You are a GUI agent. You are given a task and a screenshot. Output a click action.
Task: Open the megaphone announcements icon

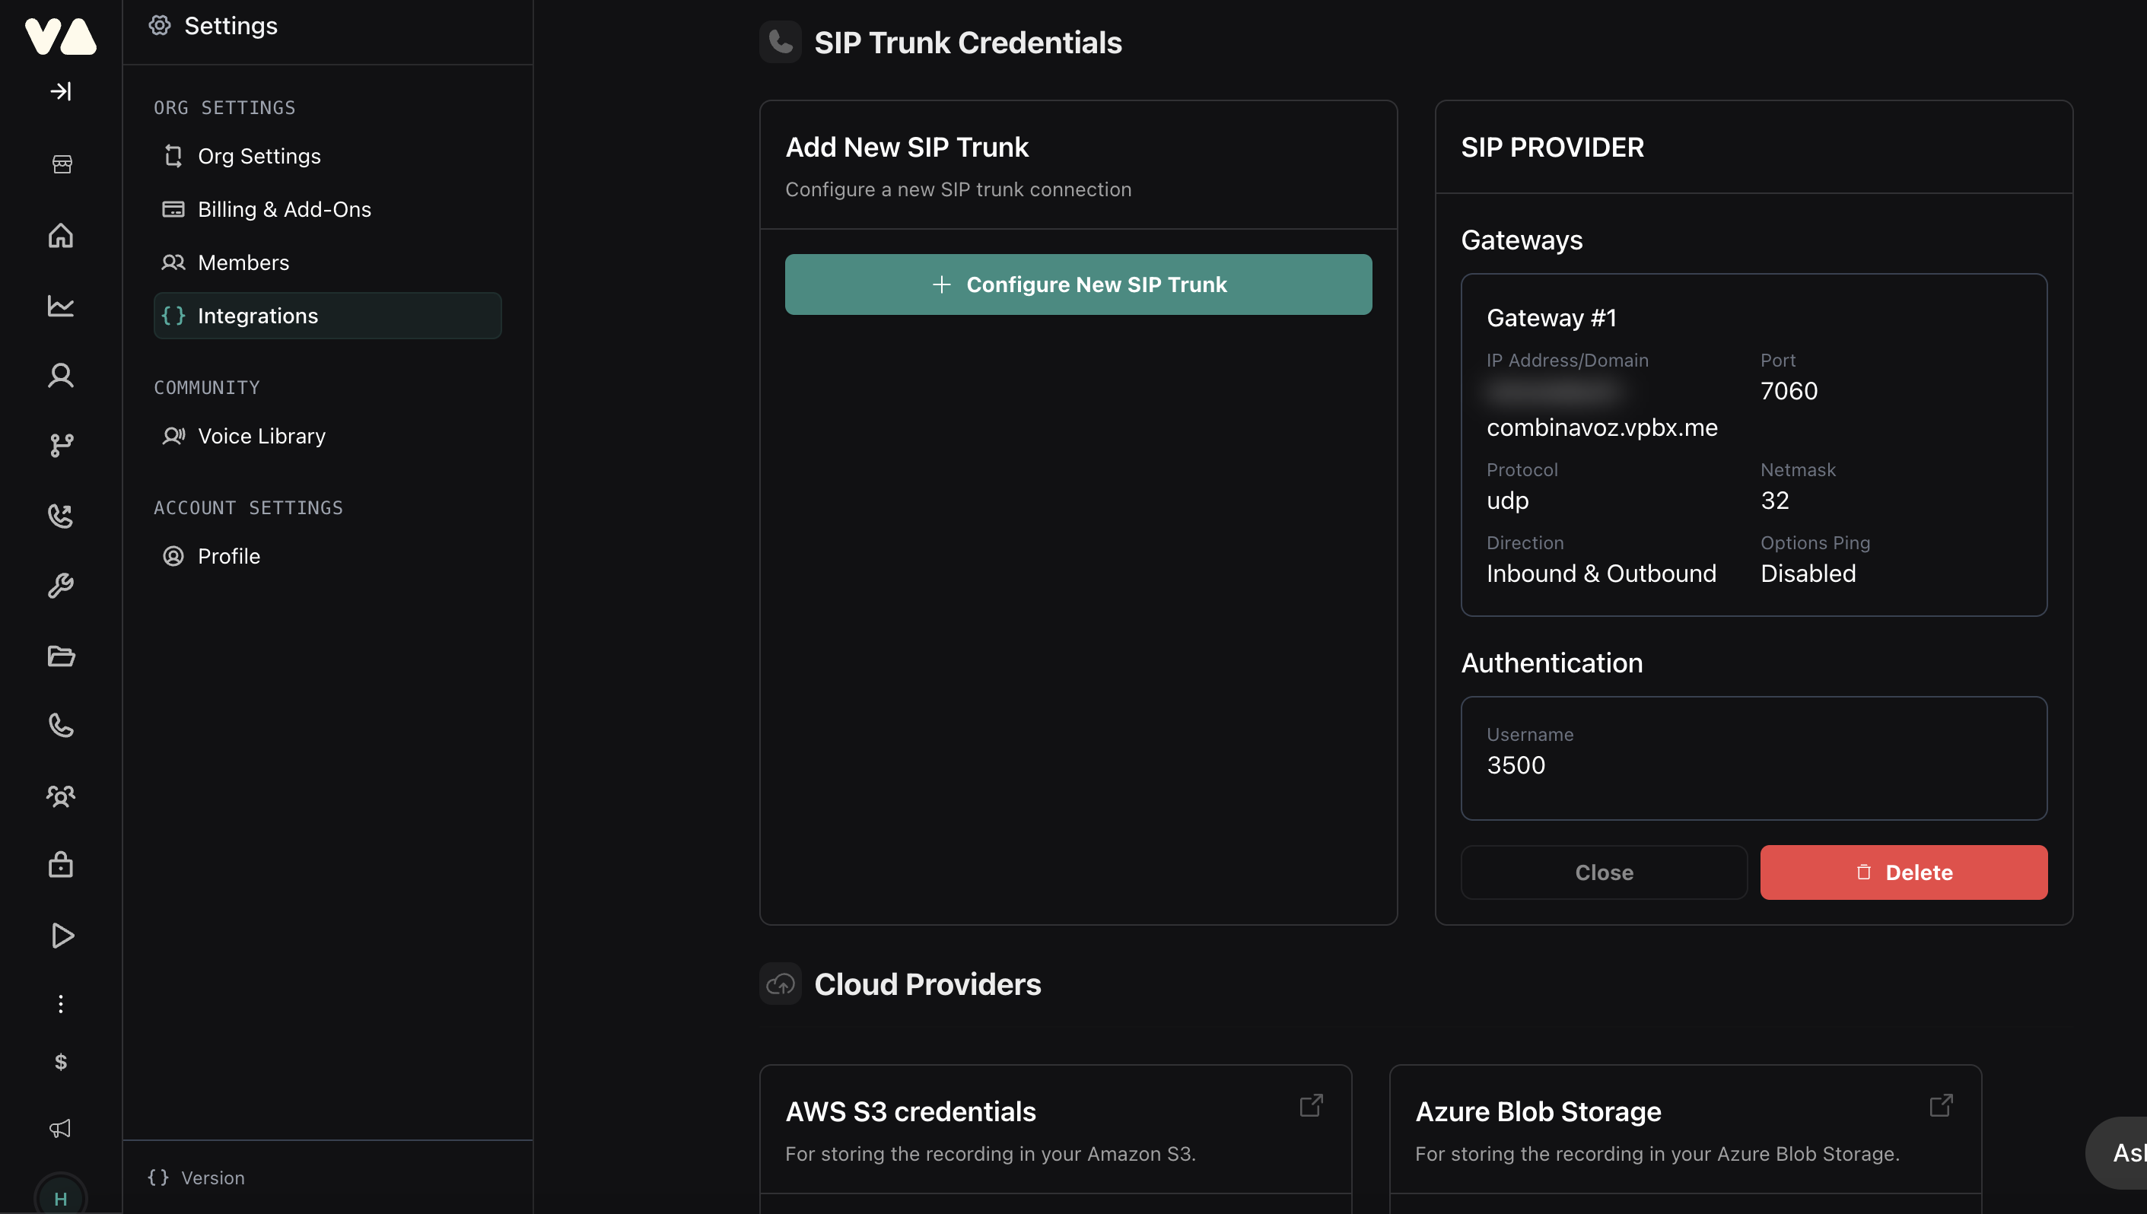[x=61, y=1128]
